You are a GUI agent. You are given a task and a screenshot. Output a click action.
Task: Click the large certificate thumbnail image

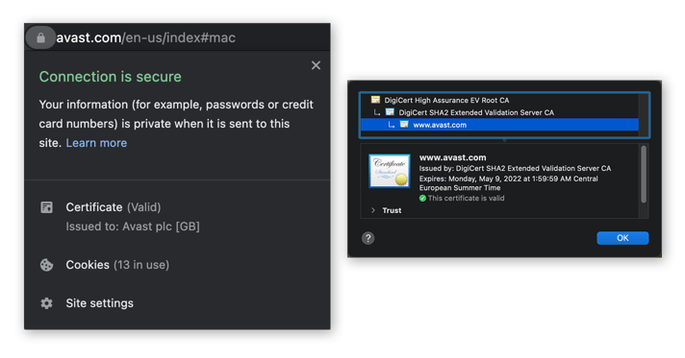coord(390,171)
